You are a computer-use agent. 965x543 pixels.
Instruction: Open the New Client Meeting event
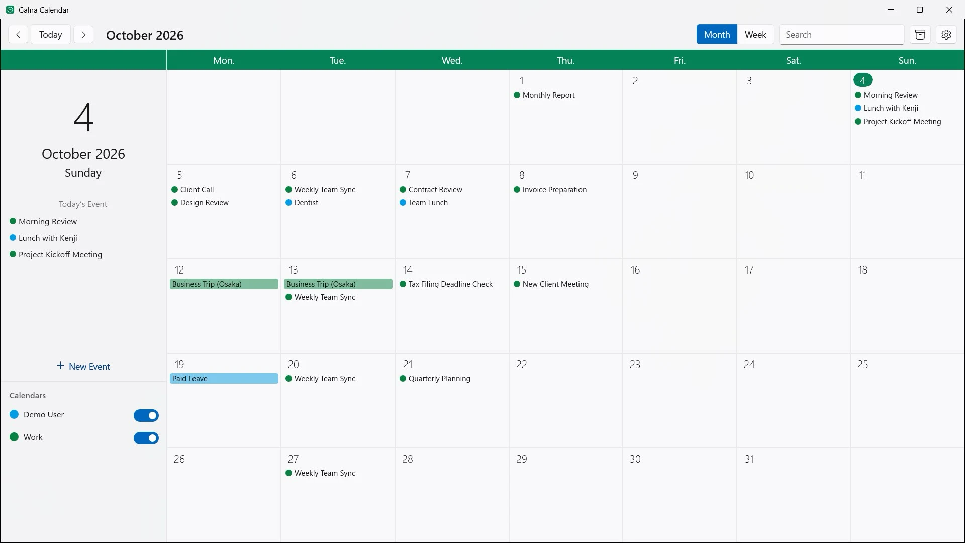tap(551, 284)
